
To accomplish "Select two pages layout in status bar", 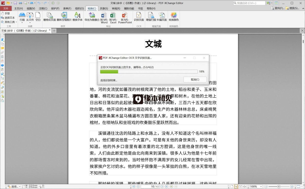I will tap(240, 186).
